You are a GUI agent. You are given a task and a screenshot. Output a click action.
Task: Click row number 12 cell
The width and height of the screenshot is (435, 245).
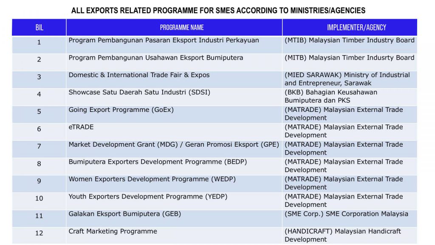click(x=39, y=236)
